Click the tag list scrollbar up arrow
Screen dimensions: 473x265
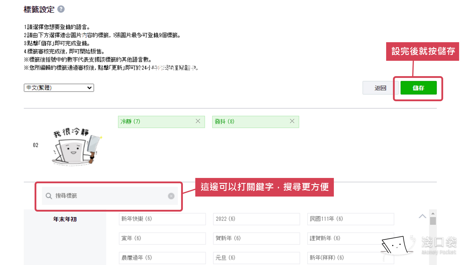433,213
